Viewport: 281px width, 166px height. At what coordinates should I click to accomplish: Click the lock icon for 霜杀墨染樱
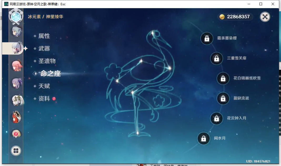[207, 38]
